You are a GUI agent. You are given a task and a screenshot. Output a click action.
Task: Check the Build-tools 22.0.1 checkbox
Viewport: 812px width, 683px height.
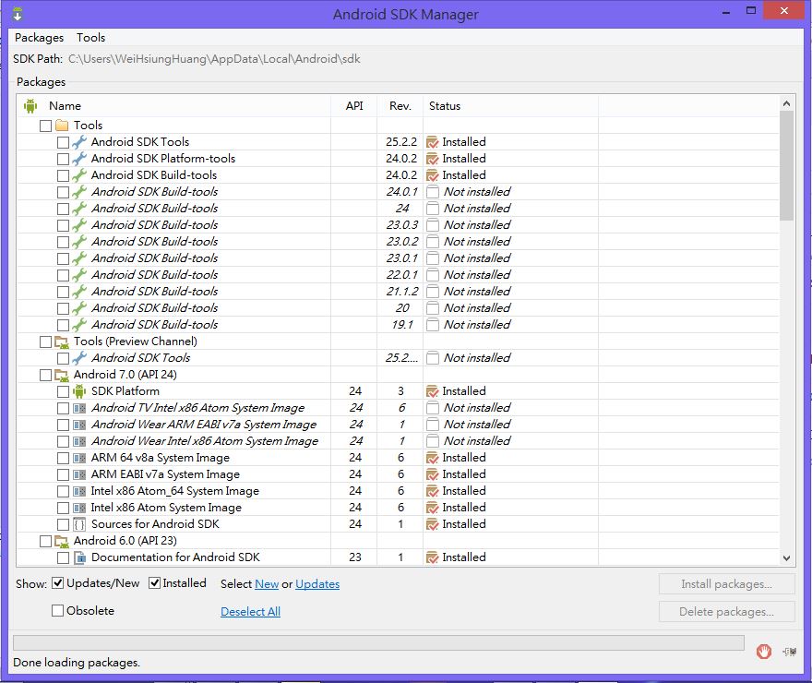[63, 275]
